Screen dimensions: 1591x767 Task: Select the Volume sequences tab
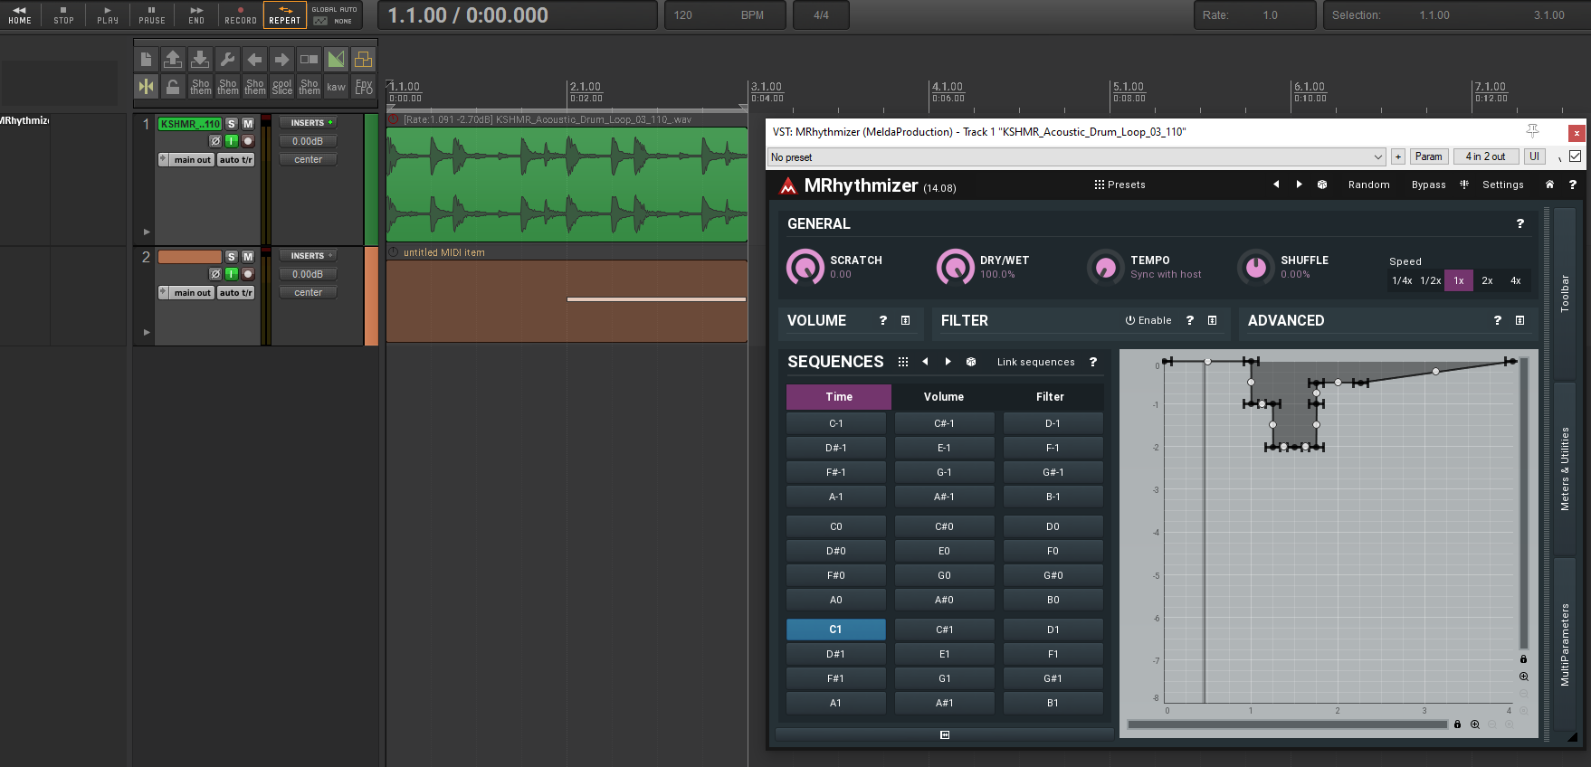[x=944, y=396]
